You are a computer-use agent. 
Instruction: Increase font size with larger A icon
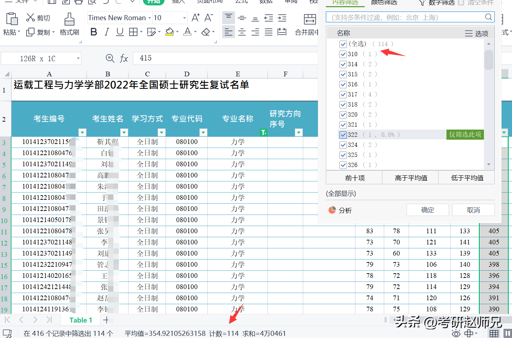click(x=195, y=18)
